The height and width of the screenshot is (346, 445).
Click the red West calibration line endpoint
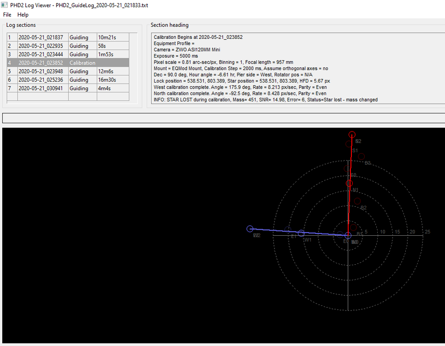(x=352, y=134)
